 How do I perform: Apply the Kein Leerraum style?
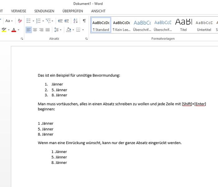121,25
